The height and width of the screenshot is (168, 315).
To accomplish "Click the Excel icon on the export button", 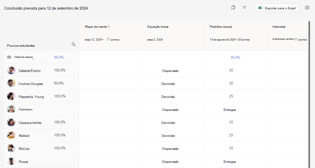I will coord(261,8).
